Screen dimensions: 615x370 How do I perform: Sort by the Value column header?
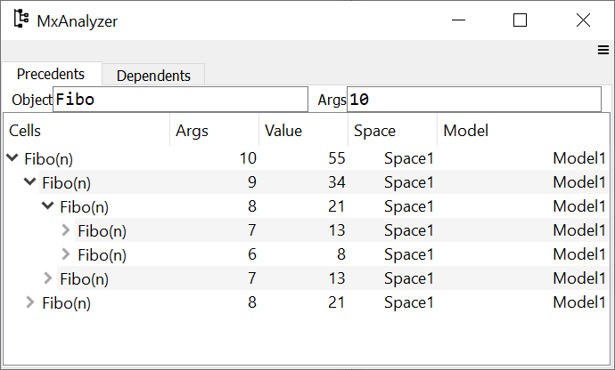[302, 131]
